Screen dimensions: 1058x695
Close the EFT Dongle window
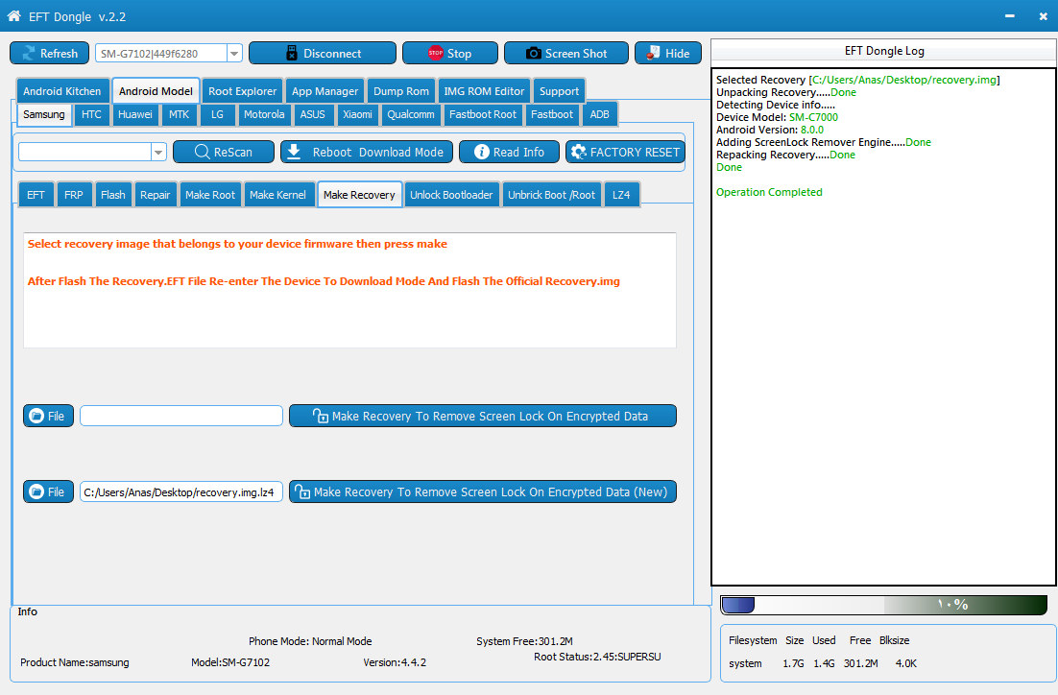coord(1044,16)
